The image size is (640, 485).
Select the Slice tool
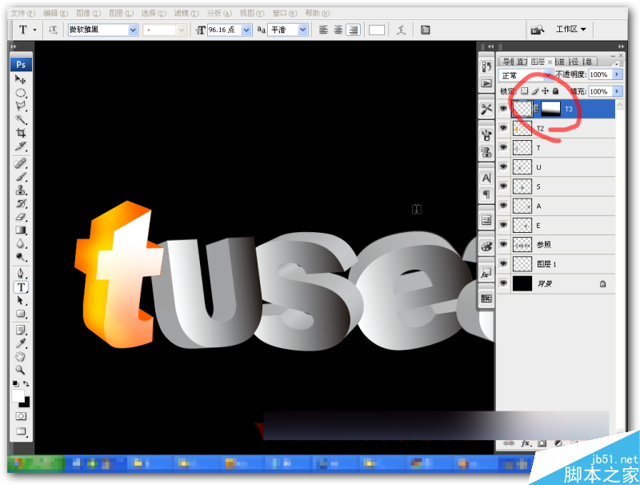(21, 146)
